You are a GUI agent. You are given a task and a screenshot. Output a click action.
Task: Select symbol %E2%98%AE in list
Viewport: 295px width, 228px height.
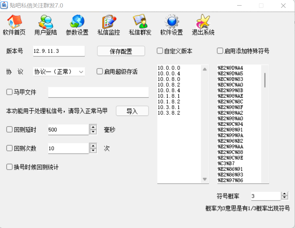pos(230,96)
